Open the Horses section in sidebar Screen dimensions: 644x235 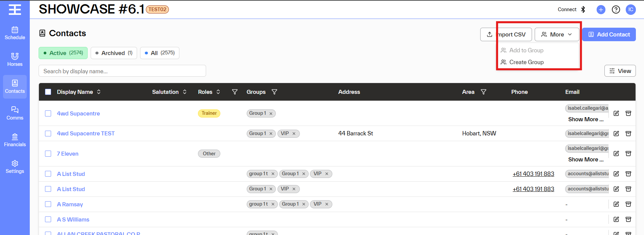click(15, 60)
